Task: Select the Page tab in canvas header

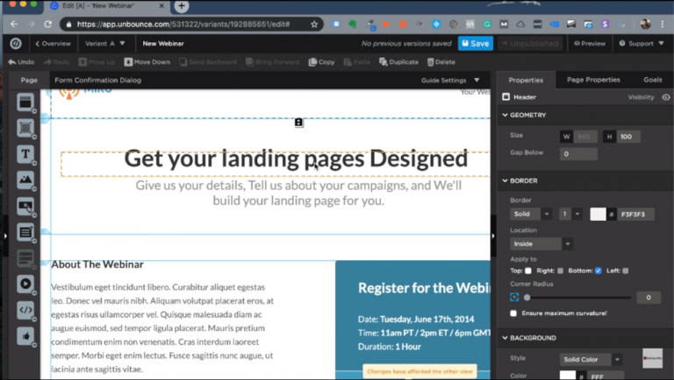Action: [x=29, y=81]
